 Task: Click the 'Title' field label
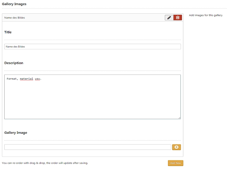[8, 32]
